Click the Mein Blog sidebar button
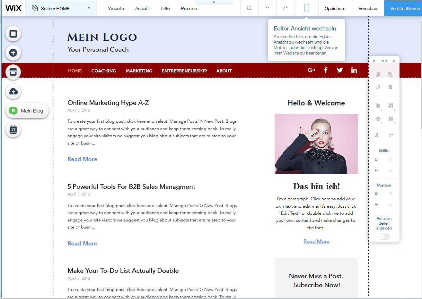Screen dimensions: 422x299 [x=27, y=111]
